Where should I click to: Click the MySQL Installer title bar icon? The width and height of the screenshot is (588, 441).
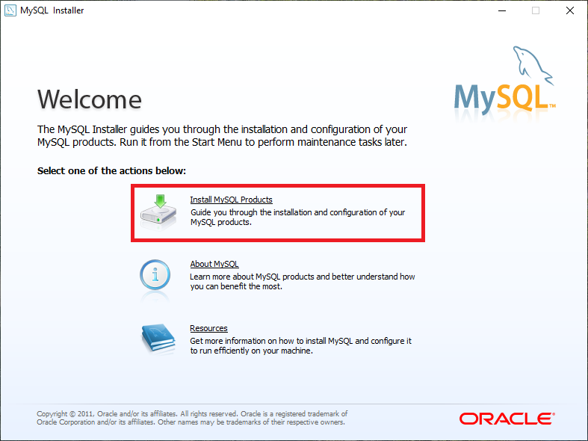click(x=10, y=10)
